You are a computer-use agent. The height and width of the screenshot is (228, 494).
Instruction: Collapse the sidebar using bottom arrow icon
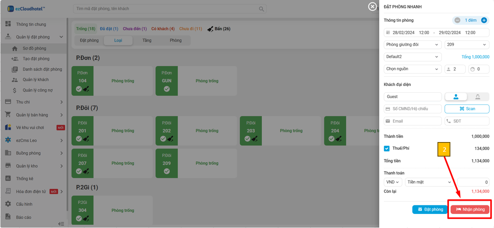point(61,224)
